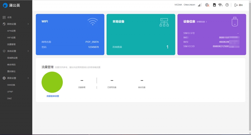Click the signal strength bars icon

click(x=199, y=5)
